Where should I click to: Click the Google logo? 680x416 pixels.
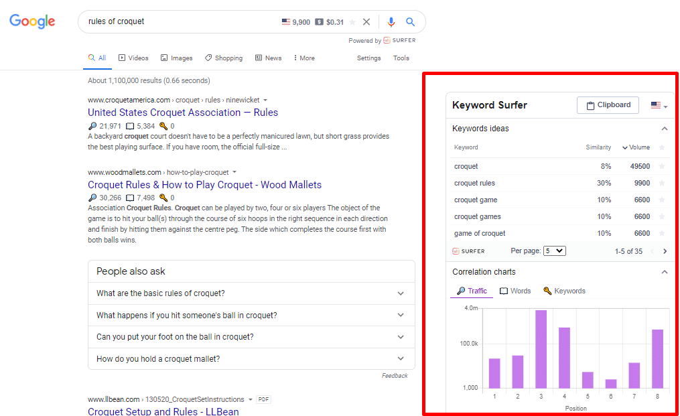point(32,21)
